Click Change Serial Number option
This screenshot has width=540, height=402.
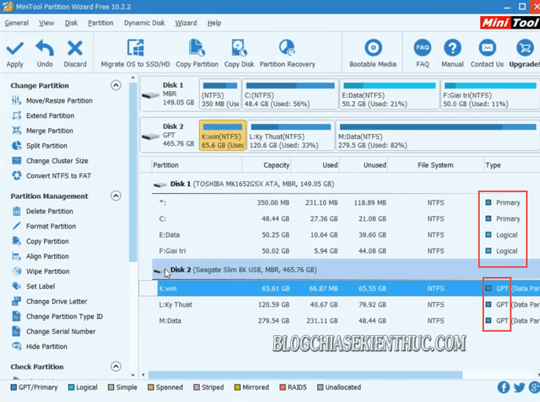(61, 331)
